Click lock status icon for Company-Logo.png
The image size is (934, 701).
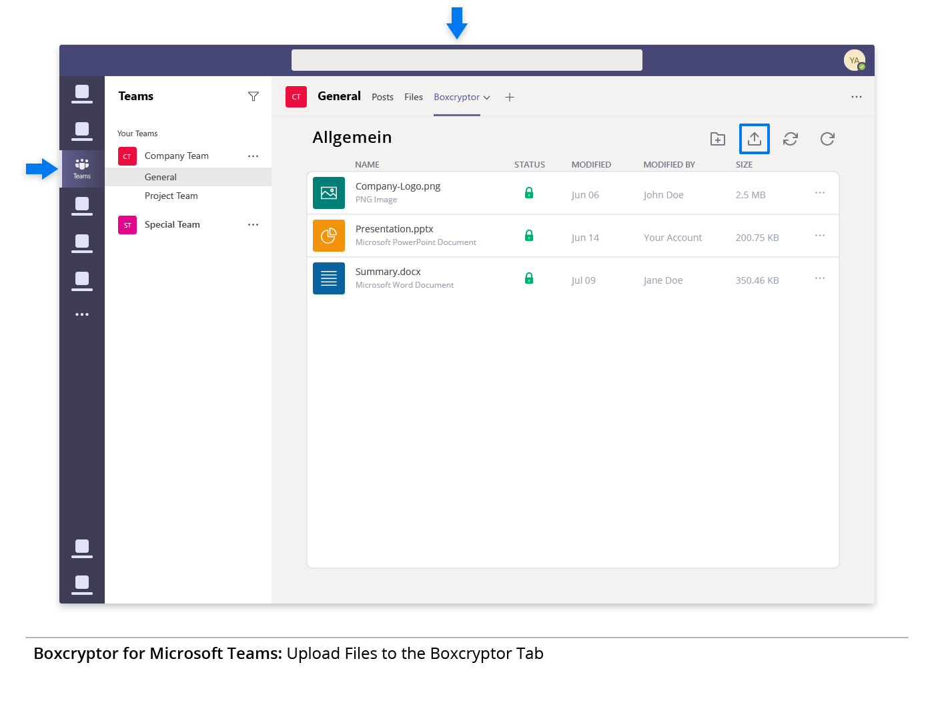pos(529,193)
